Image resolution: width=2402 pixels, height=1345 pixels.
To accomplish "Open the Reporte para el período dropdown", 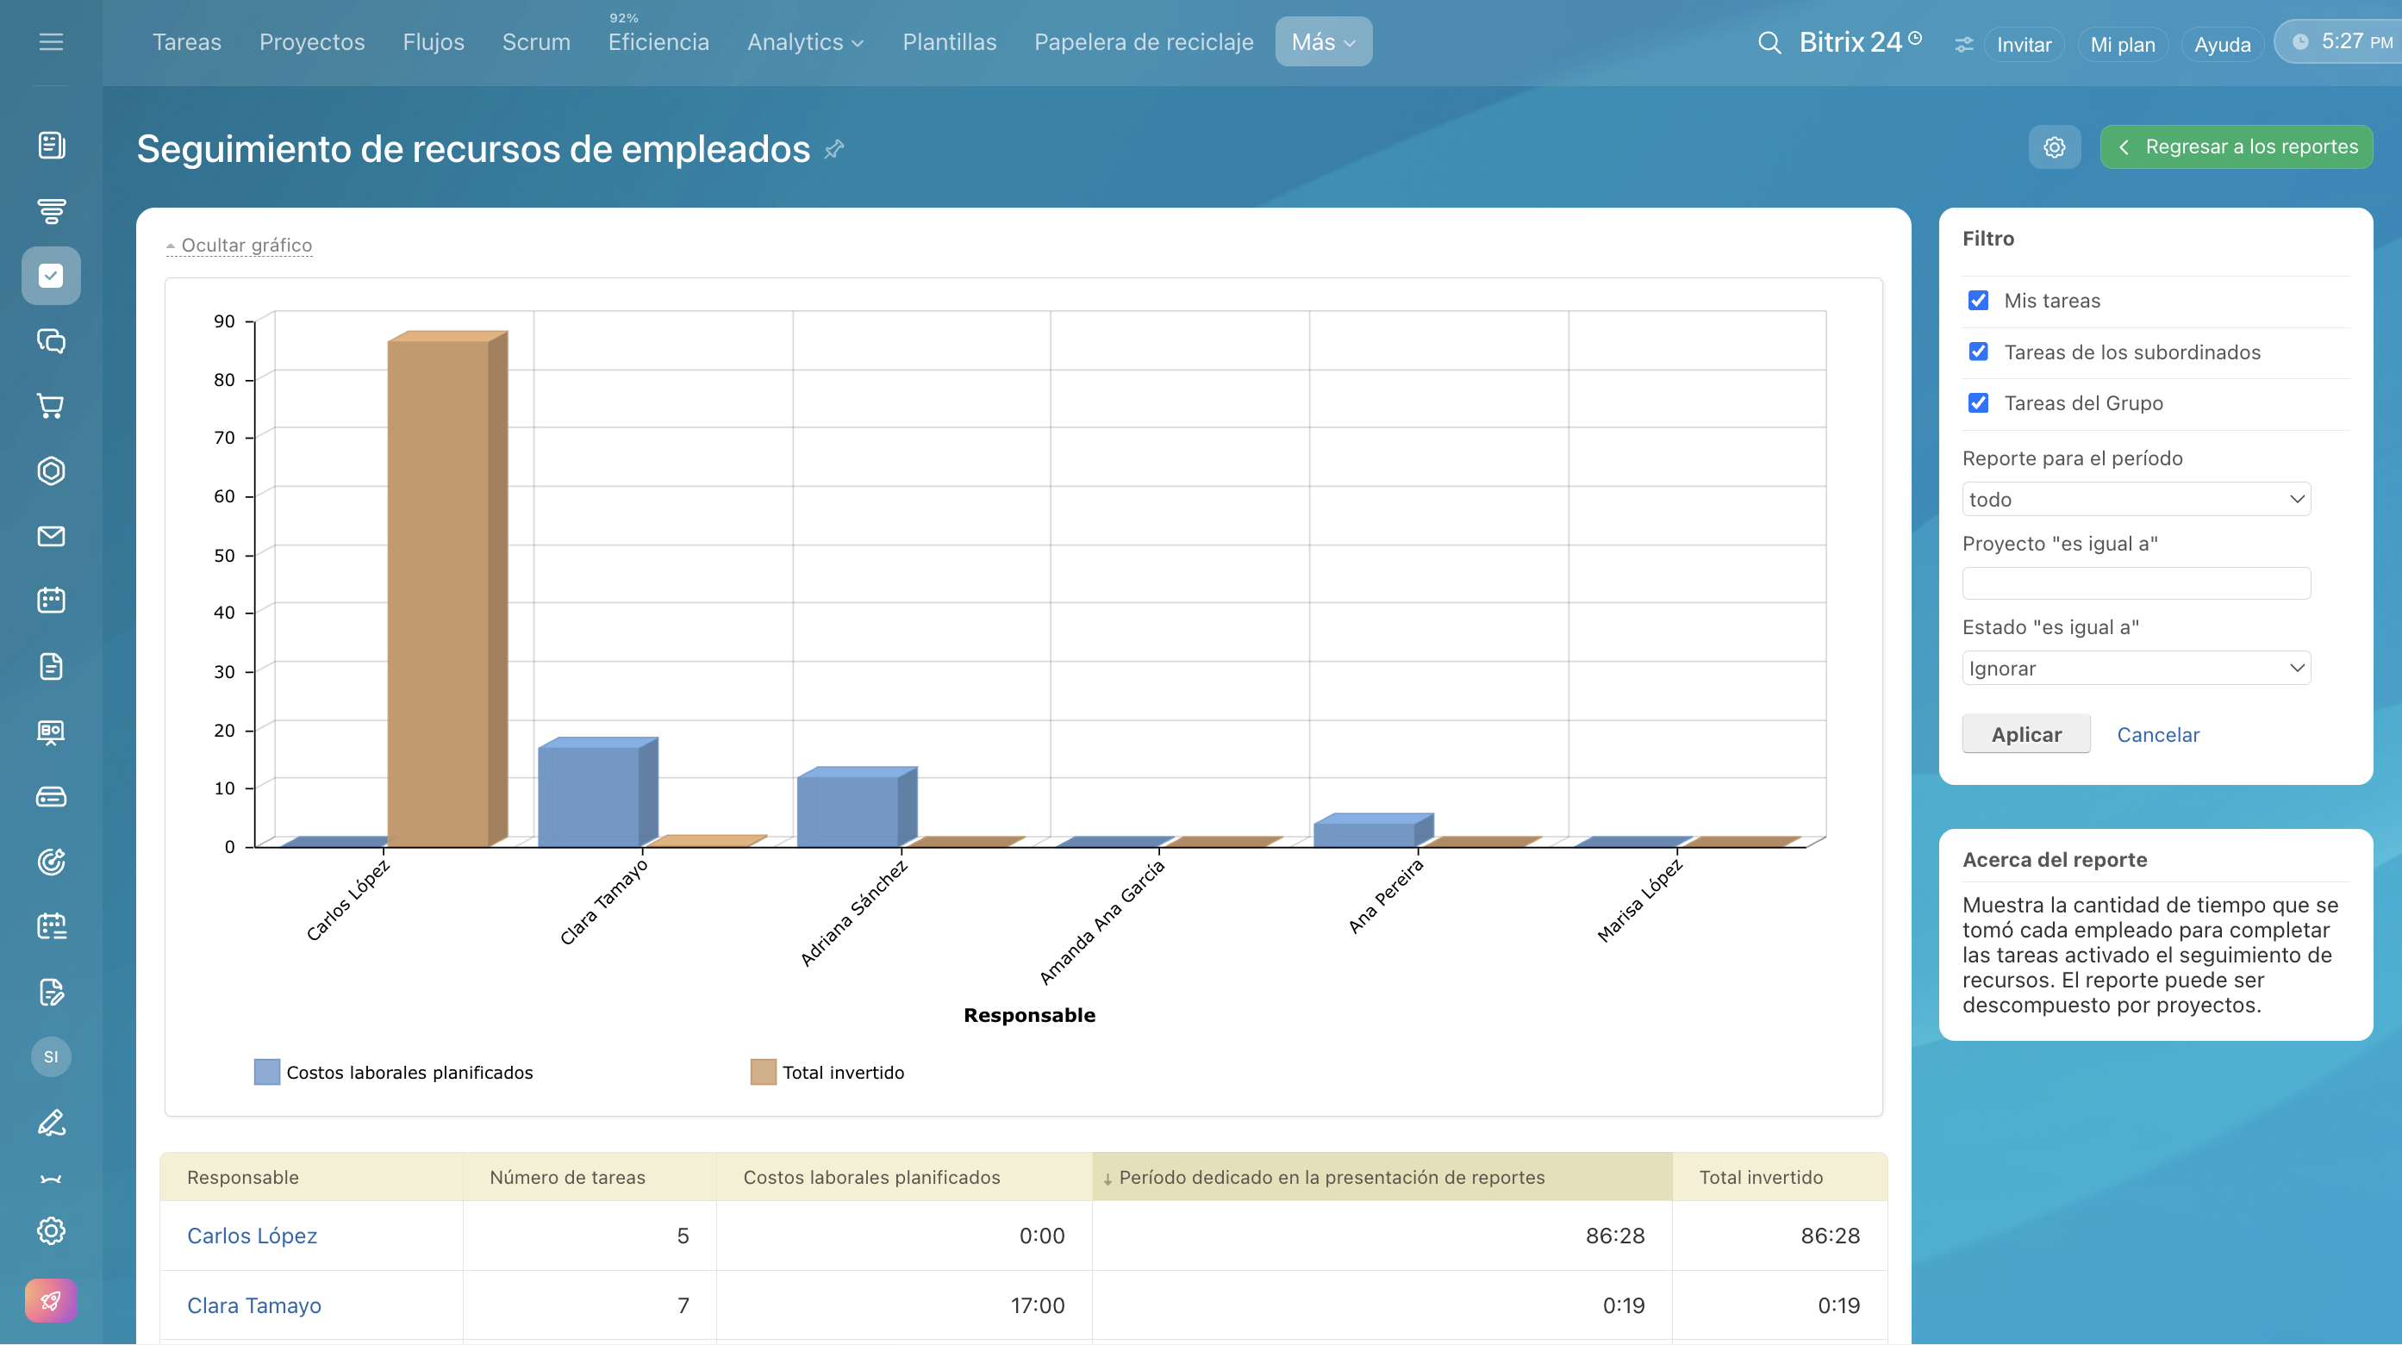I will pyautogui.click(x=2137, y=500).
